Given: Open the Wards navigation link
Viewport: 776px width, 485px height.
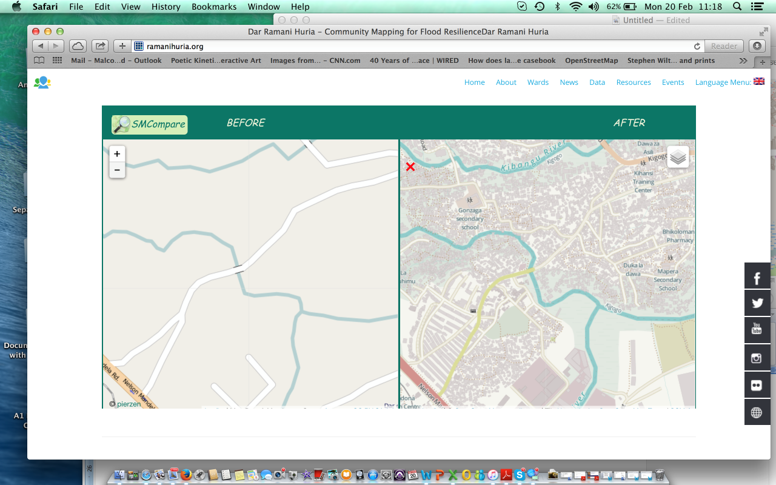Looking at the screenshot, I should 538,82.
